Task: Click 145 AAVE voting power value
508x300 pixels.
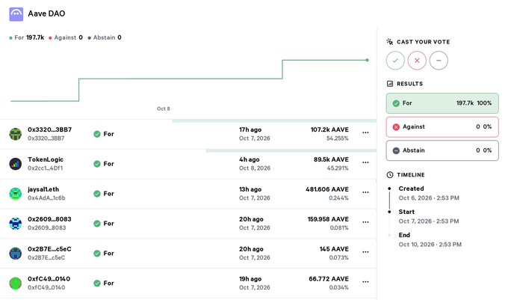Action: click(334, 249)
